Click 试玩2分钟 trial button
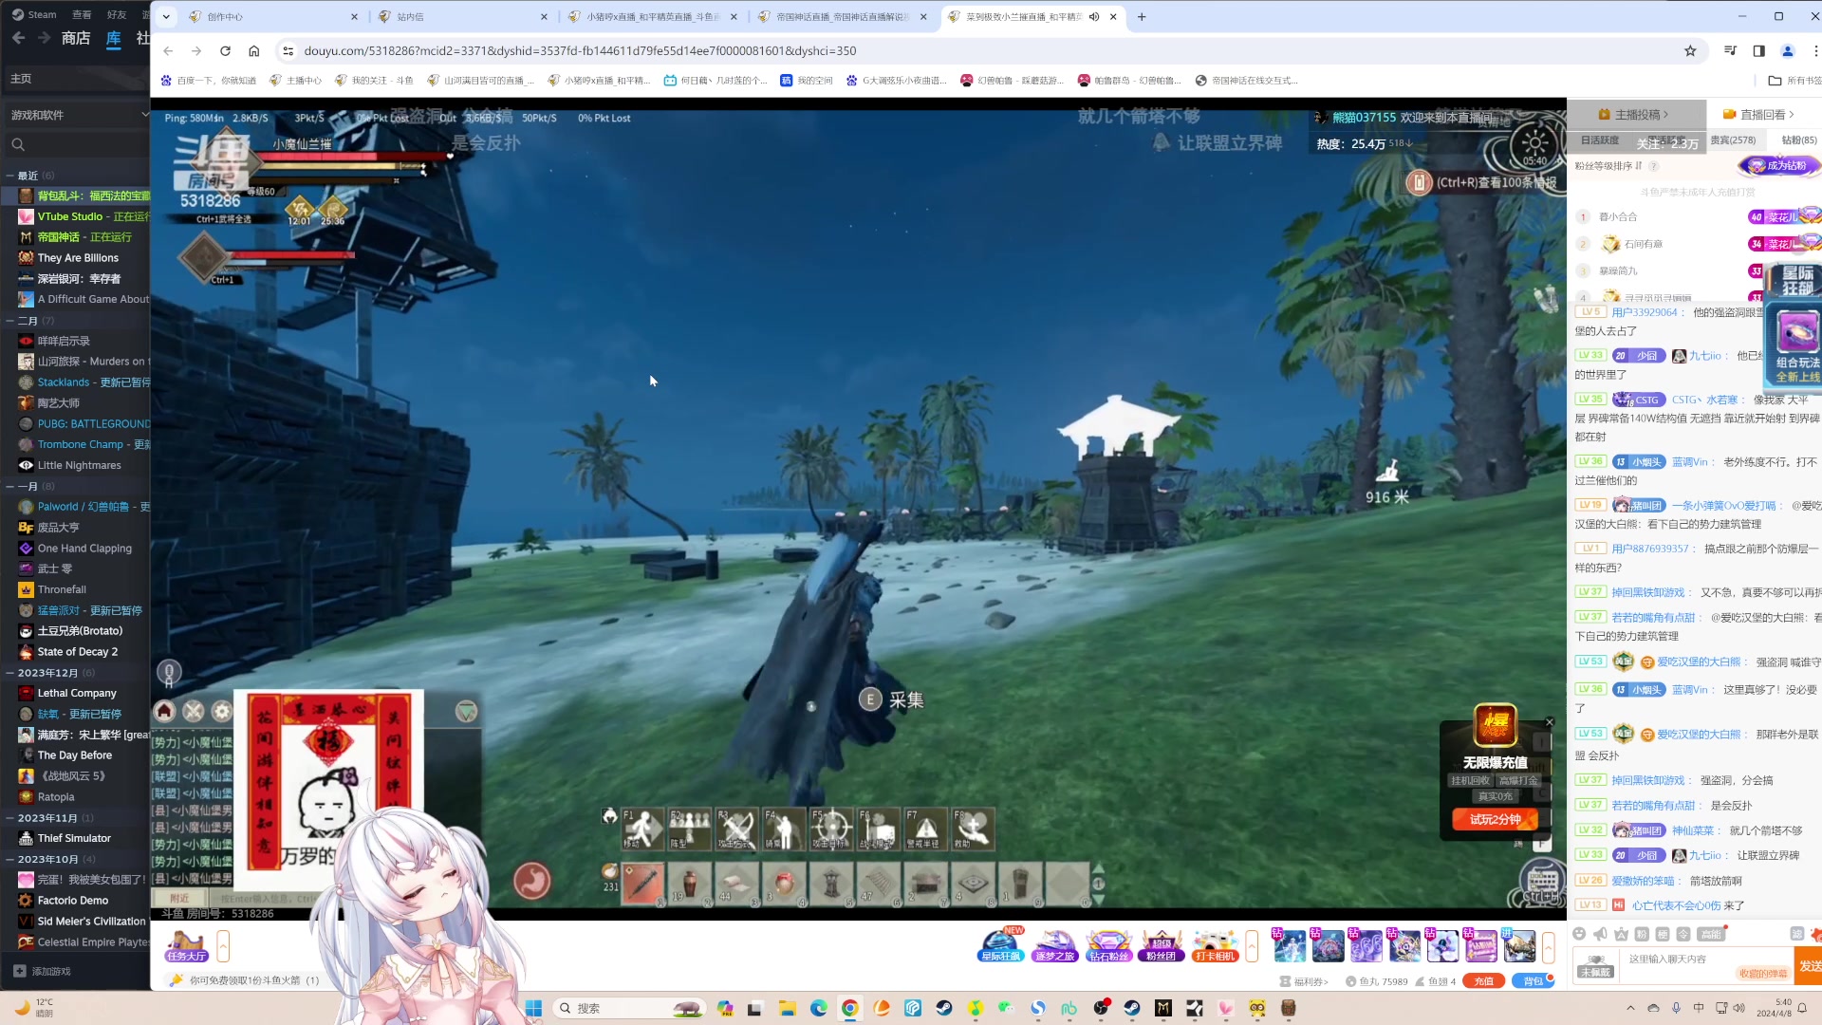1822x1025 pixels. pyautogui.click(x=1495, y=819)
